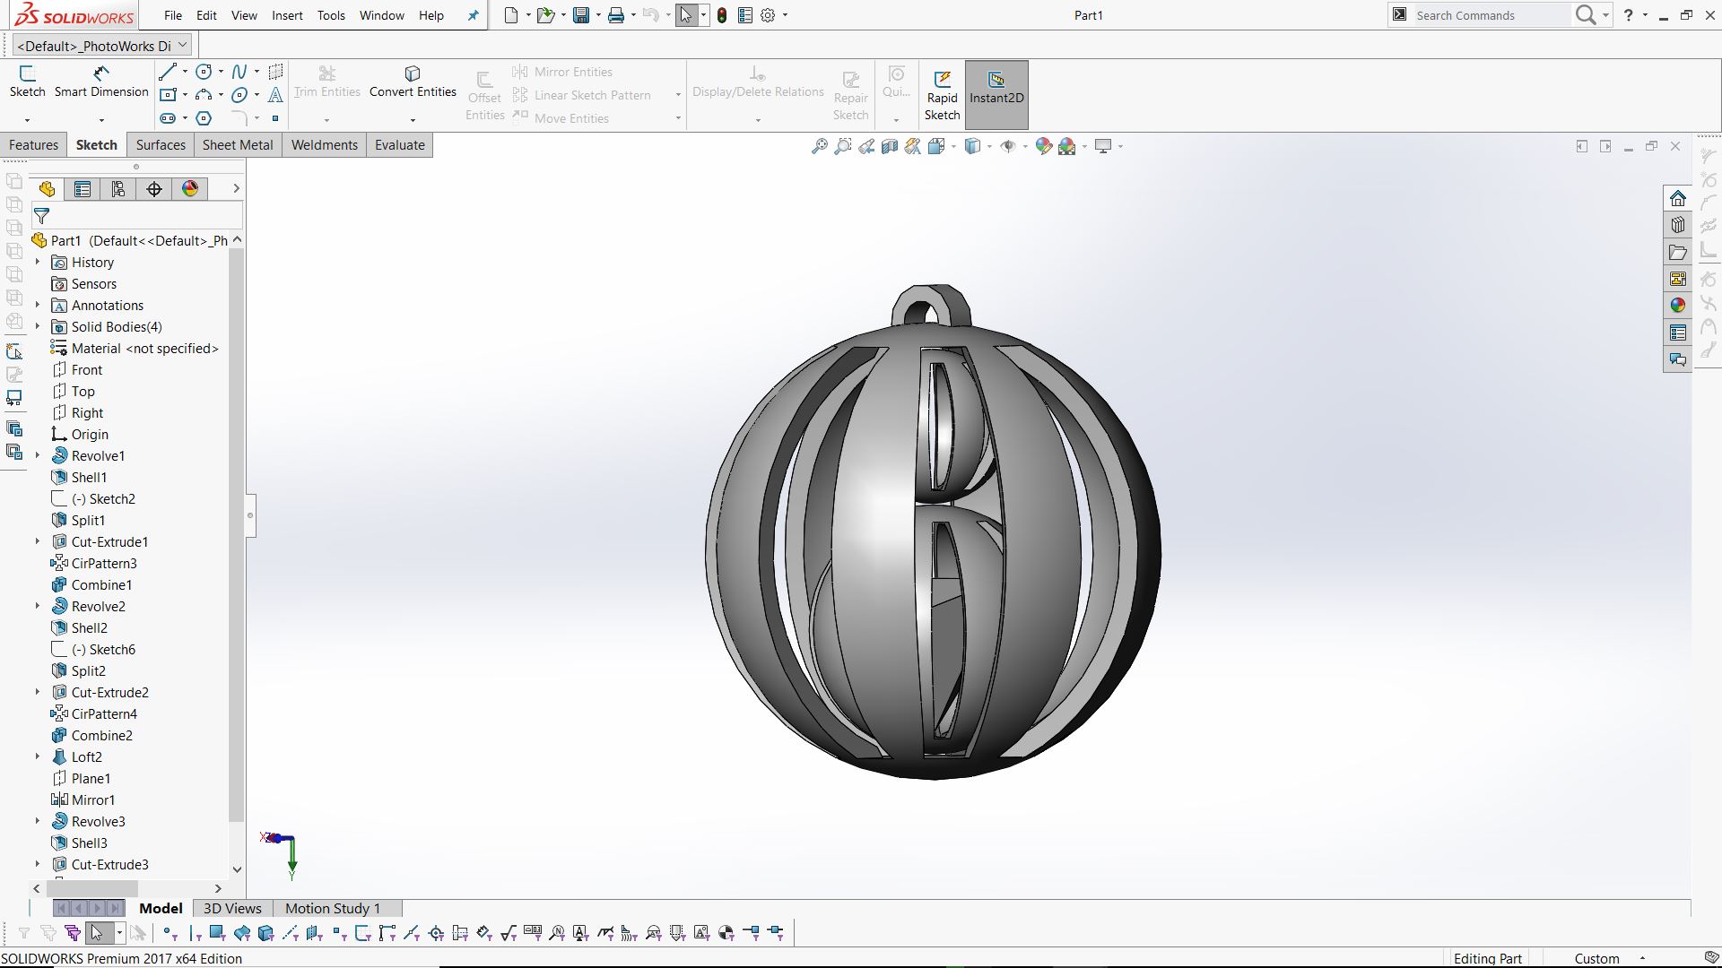Expand the Solid Bodies(4) folder

click(38, 327)
